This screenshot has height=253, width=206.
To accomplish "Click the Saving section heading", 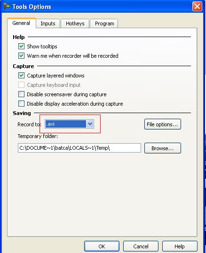I will (x=22, y=113).
